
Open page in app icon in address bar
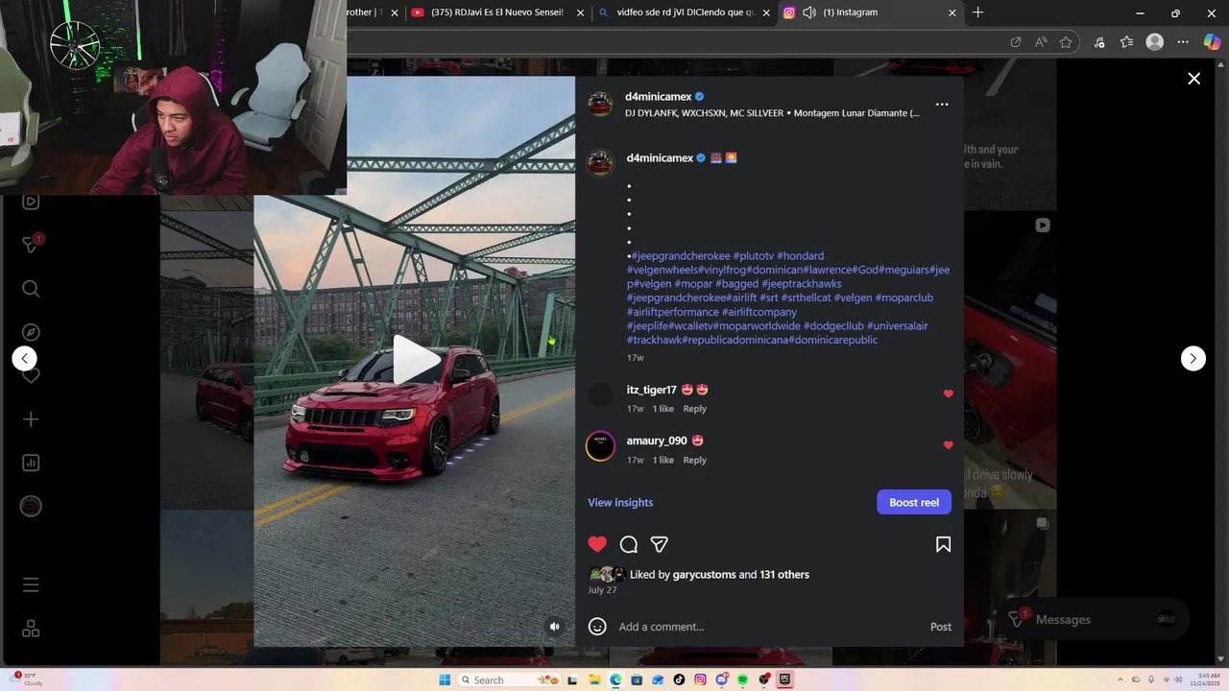(x=1016, y=42)
